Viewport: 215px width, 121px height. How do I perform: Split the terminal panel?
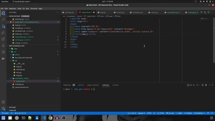pyautogui.click(x=203, y=85)
